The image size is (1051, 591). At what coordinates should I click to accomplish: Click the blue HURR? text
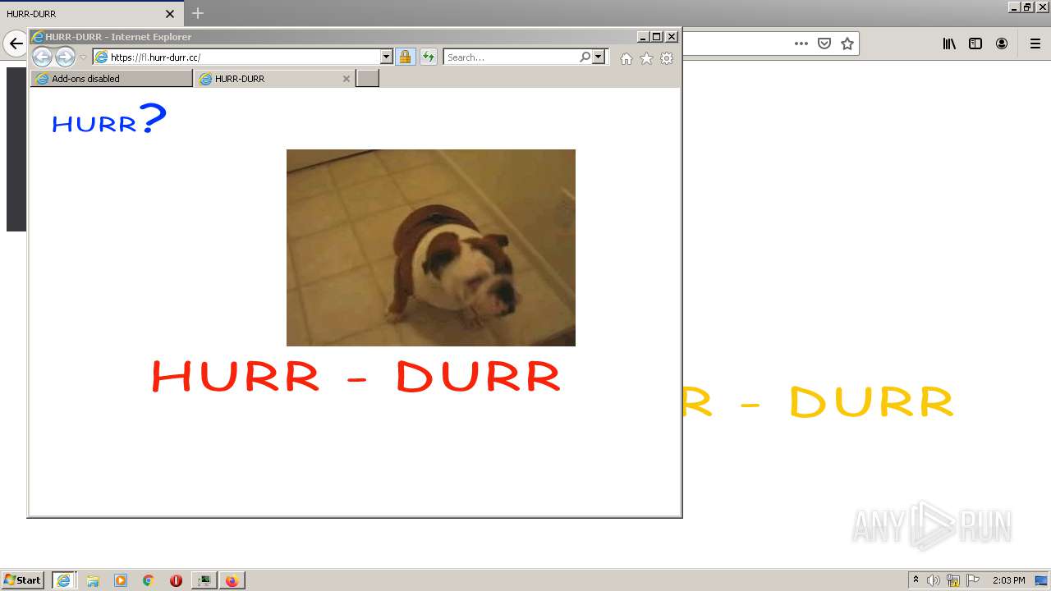pos(108,120)
